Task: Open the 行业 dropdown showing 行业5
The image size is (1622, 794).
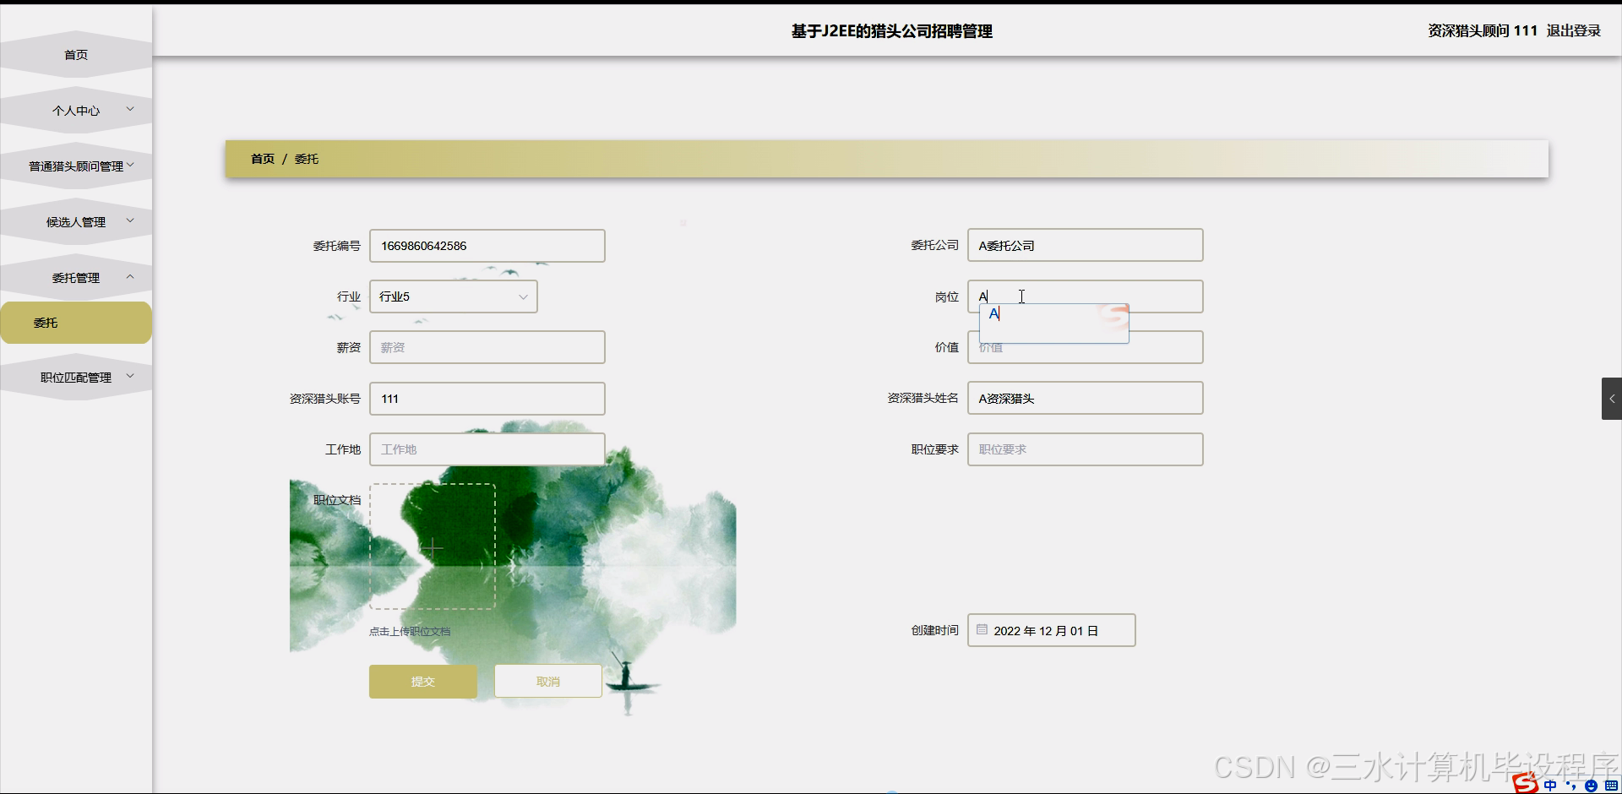Action: [453, 296]
